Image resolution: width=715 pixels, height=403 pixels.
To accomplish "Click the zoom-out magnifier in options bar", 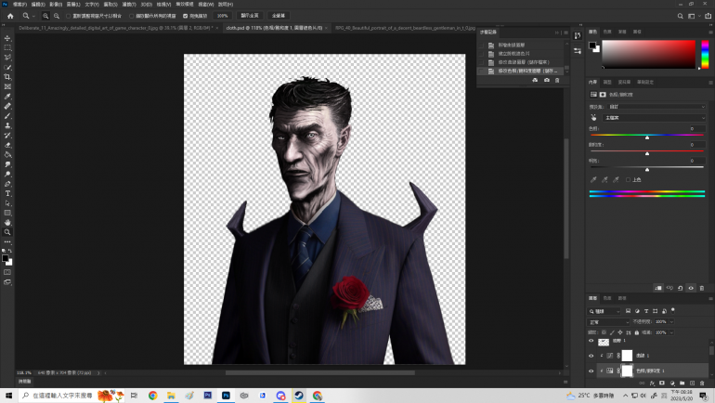I will pos(56,16).
